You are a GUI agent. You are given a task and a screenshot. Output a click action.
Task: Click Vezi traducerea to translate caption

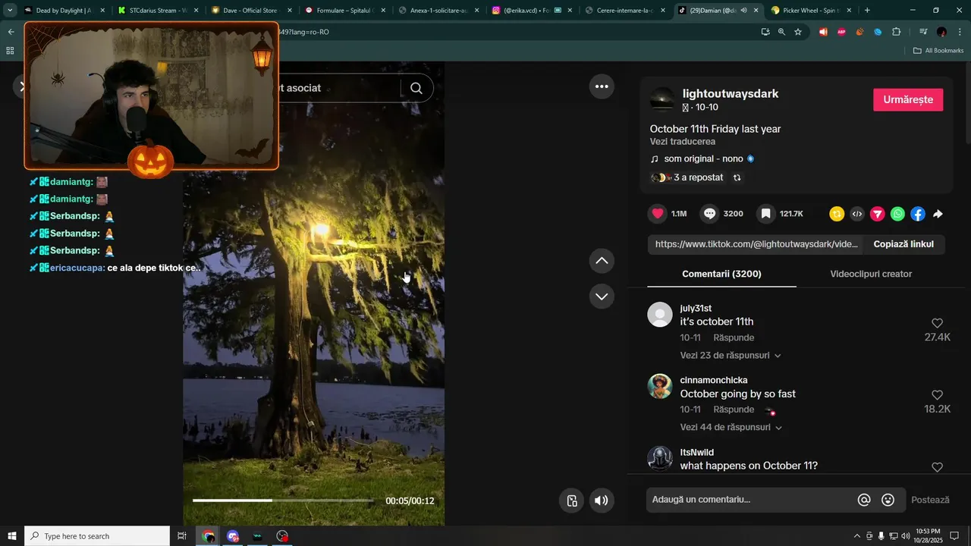(682, 142)
